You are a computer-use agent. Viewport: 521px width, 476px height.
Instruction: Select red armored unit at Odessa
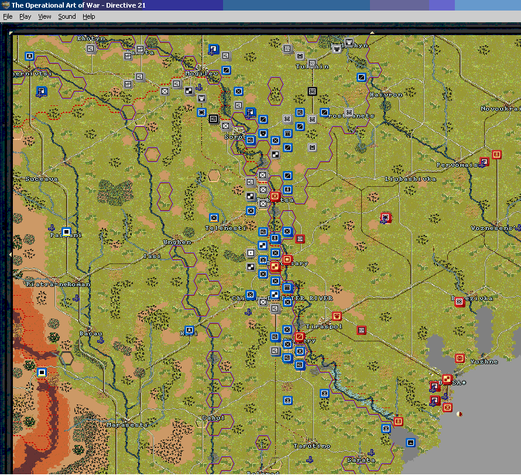coord(447,379)
